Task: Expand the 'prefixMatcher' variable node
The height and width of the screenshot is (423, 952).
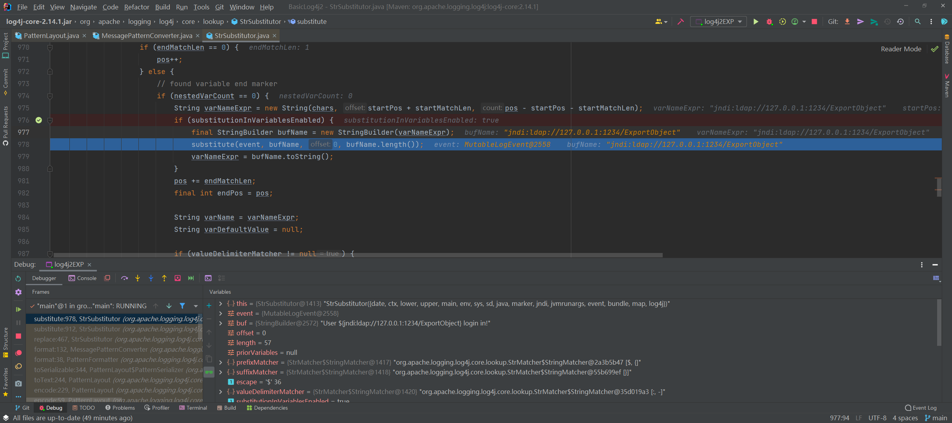Action: [x=221, y=362]
